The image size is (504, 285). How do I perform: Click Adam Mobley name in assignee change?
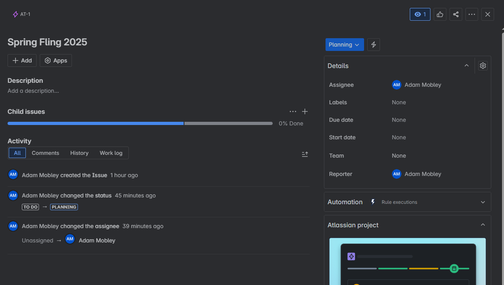click(97, 241)
